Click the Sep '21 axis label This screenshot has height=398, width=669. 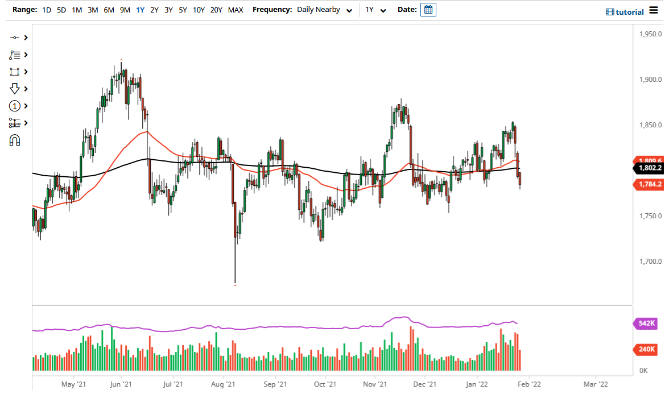(275, 384)
